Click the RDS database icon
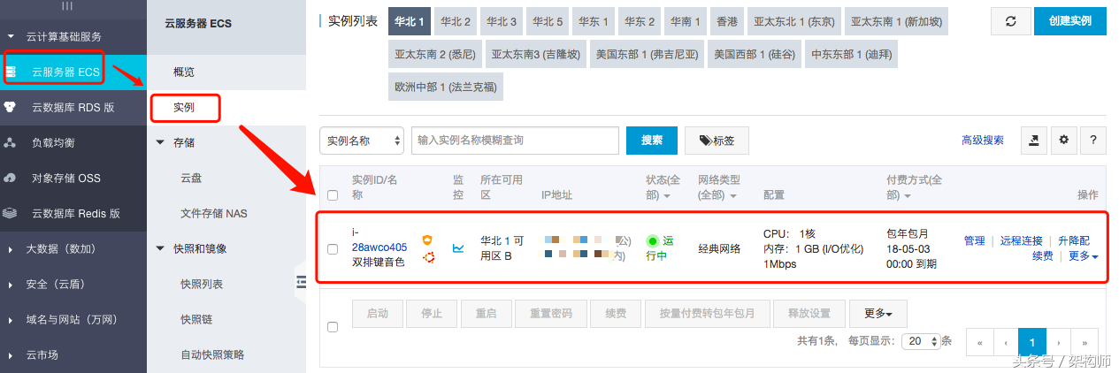Image resolution: width=1119 pixels, height=373 pixels. tap(11, 107)
